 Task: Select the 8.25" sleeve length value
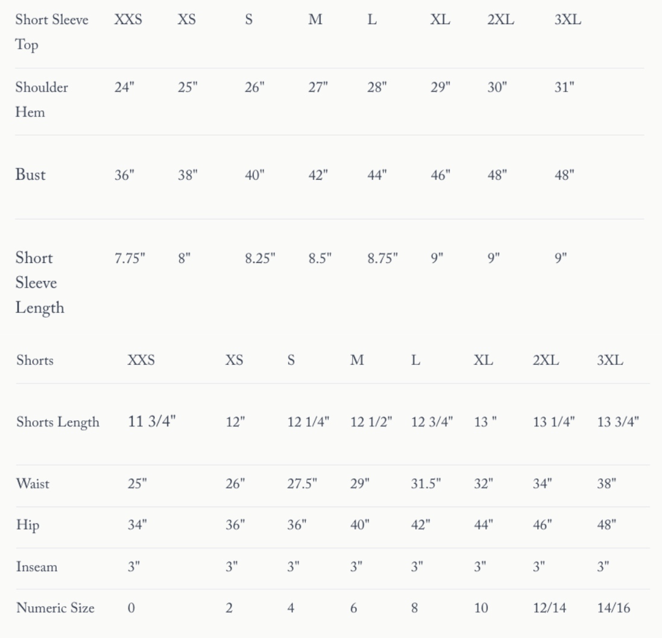pyautogui.click(x=260, y=259)
